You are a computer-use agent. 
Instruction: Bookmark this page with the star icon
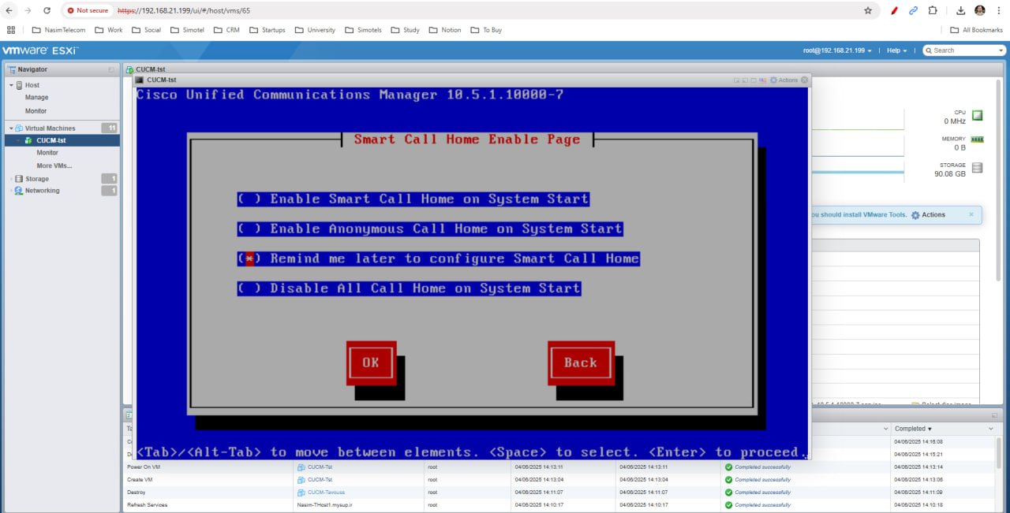[x=868, y=10]
